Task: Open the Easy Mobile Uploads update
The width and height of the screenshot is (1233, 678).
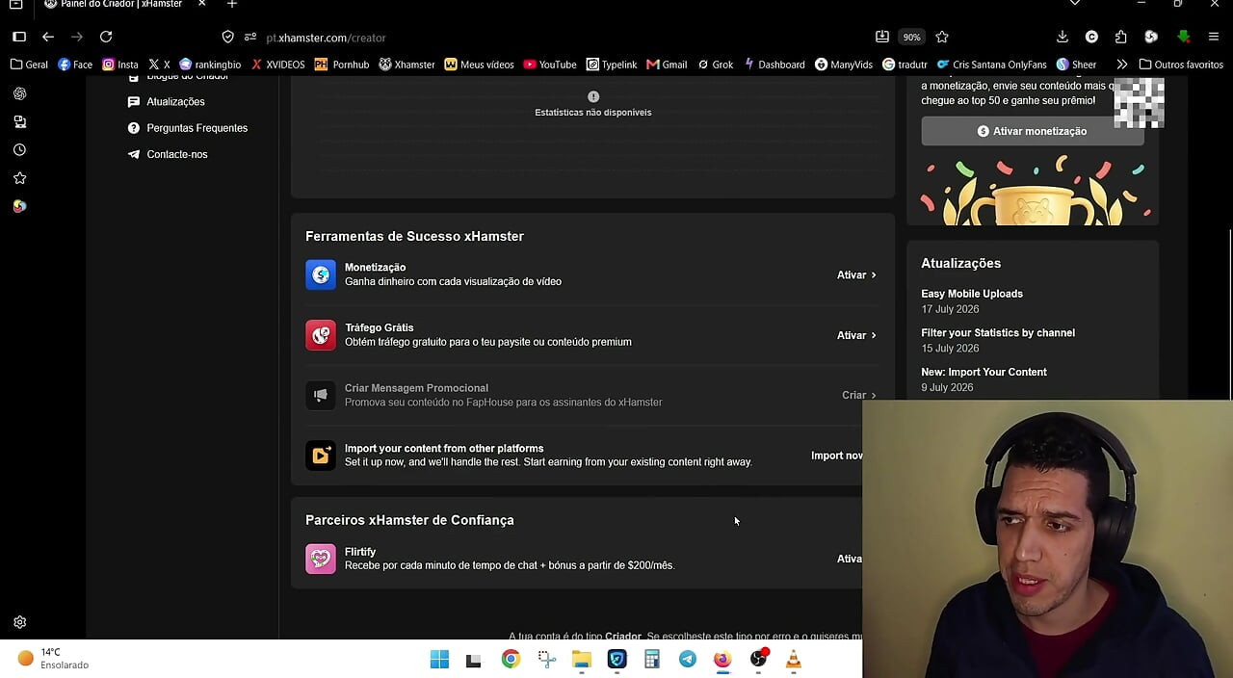Action: point(972,294)
